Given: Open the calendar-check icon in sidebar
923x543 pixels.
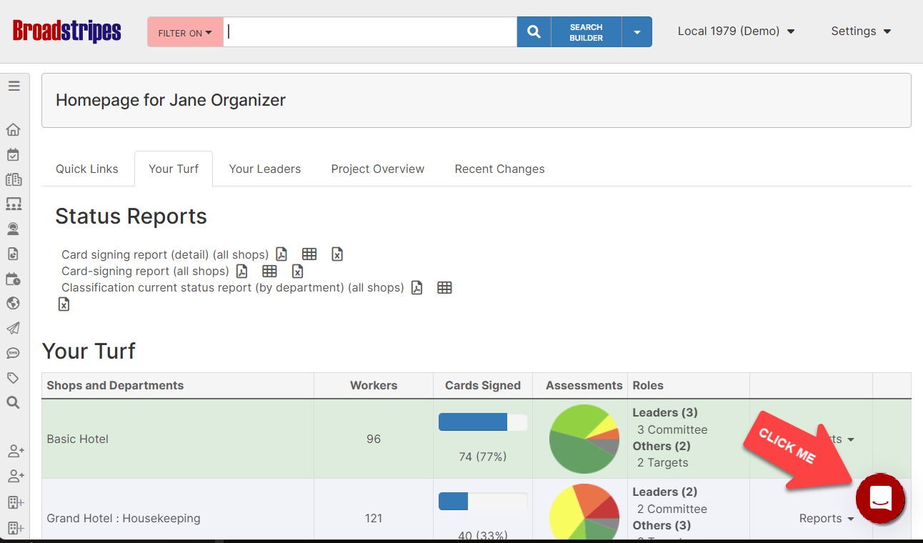Looking at the screenshot, I should [13, 155].
